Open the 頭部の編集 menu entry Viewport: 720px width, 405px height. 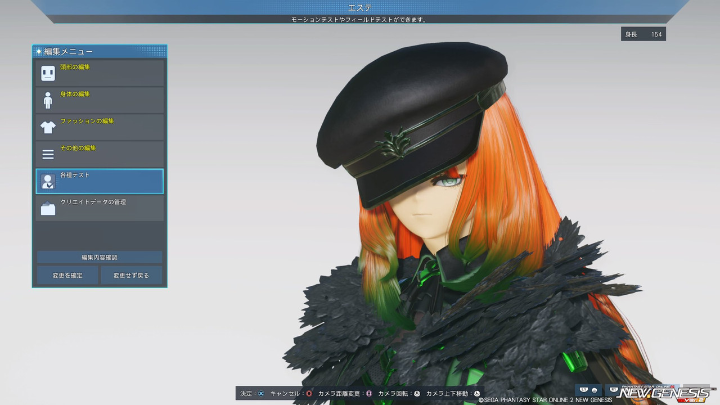100,73
